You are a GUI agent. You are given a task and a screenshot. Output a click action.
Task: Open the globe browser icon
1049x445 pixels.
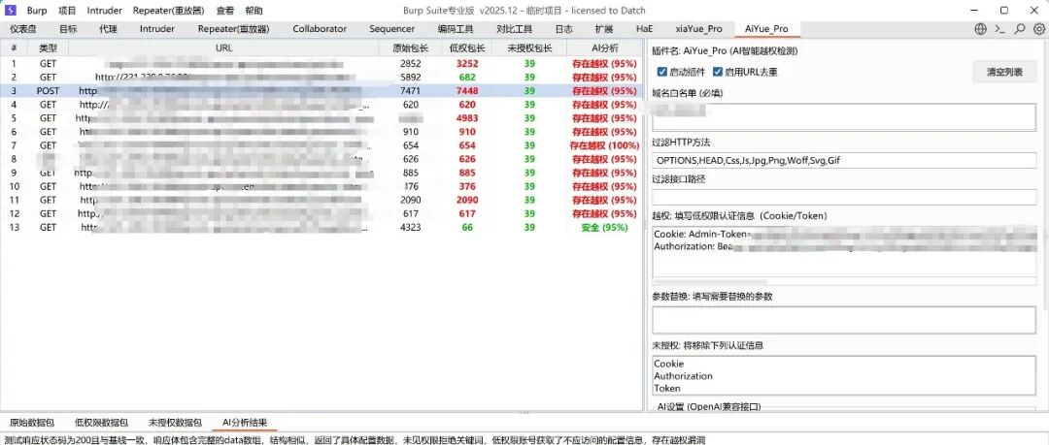click(x=981, y=29)
